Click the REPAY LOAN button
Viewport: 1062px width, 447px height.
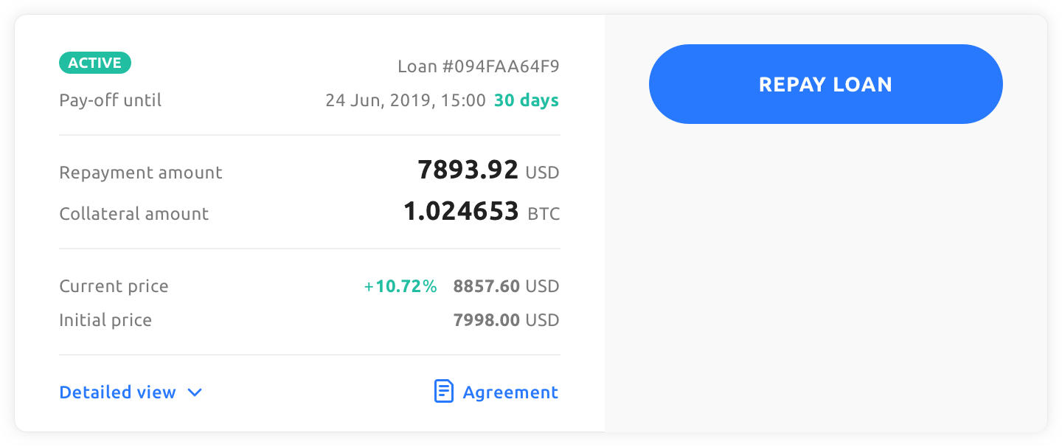pyautogui.click(x=825, y=84)
